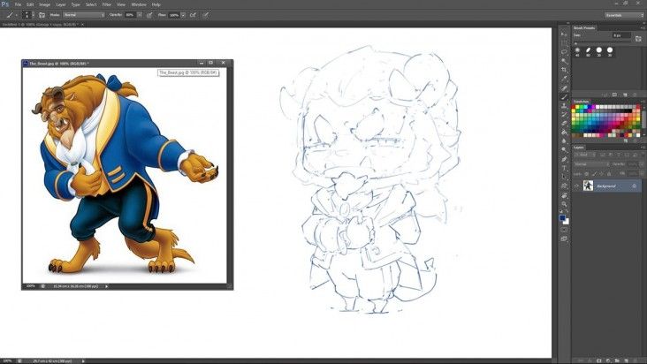647x364 pixels.
Task: Open the tool preset picker
Action: (x=11, y=15)
